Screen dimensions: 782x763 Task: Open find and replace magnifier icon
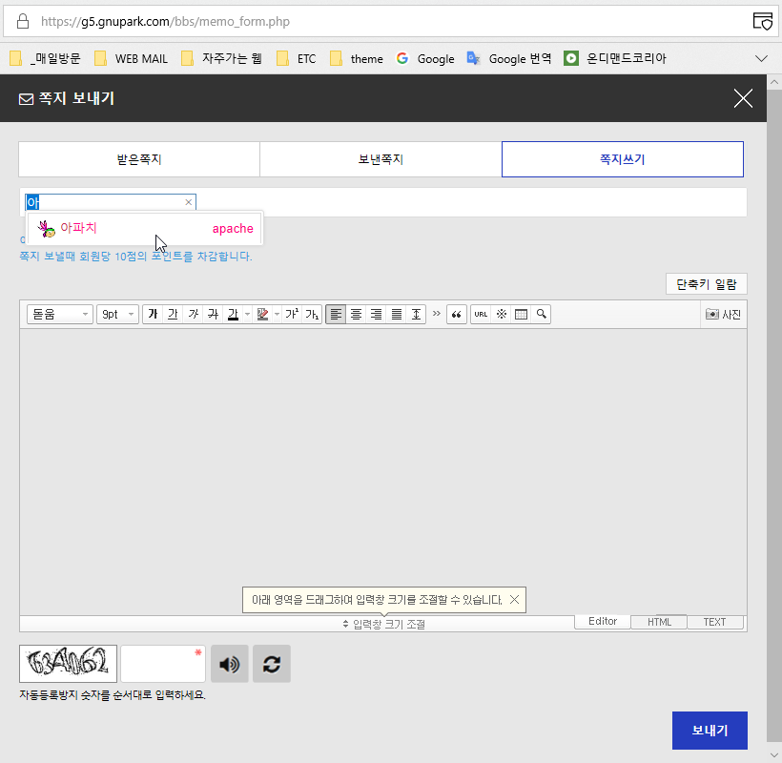point(541,315)
